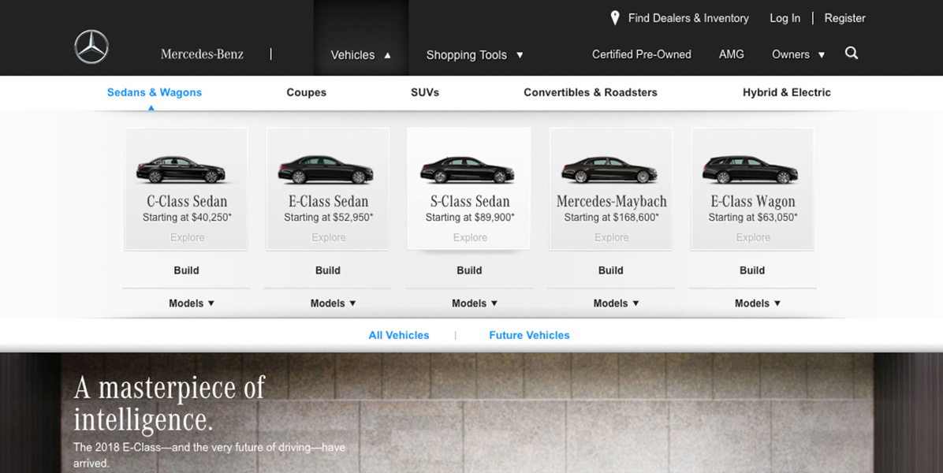Image resolution: width=943 pixels, height=473 pixels.
Task: Expand Models under S-Class Sedan
Action: tap(475, 304)
